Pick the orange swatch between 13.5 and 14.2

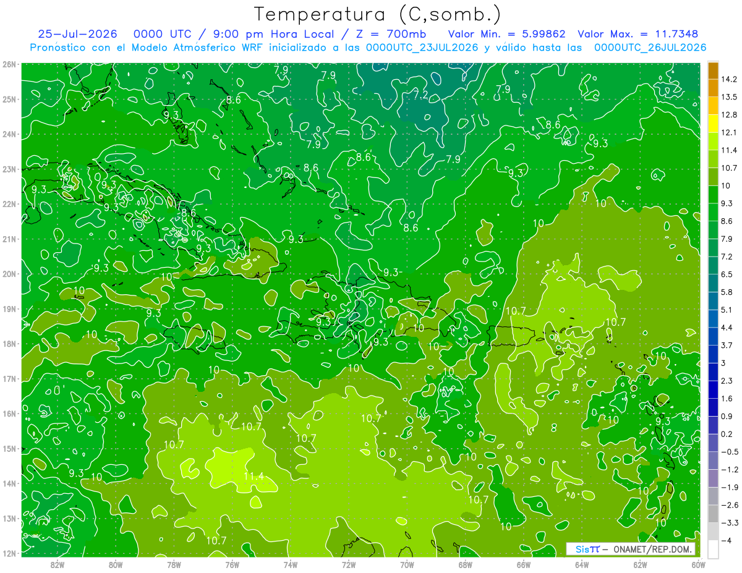point(713,88)
